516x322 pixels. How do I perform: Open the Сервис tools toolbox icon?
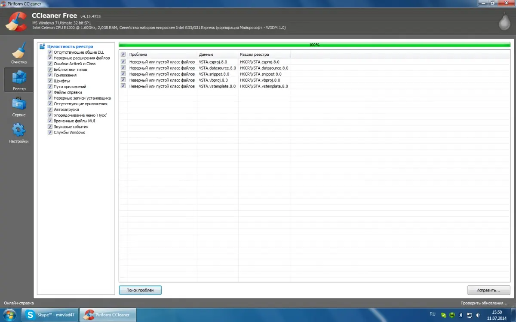(19, 104)
